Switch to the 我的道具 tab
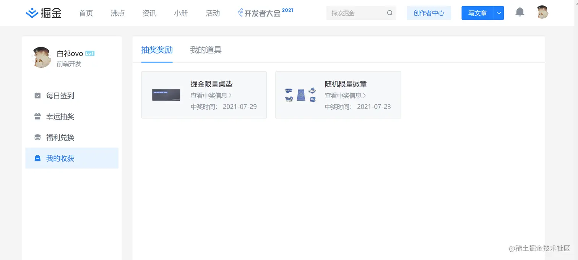Image resolution: width=578 pixels, height=260 pixels. 205,50
